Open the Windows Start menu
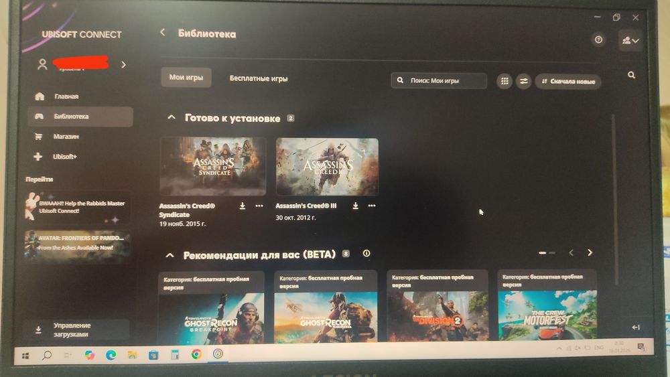670x377 pixels. [x=25, y=355]
